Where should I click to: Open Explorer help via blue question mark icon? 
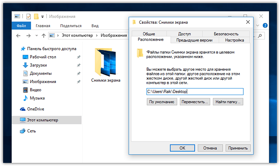point(265,26)
